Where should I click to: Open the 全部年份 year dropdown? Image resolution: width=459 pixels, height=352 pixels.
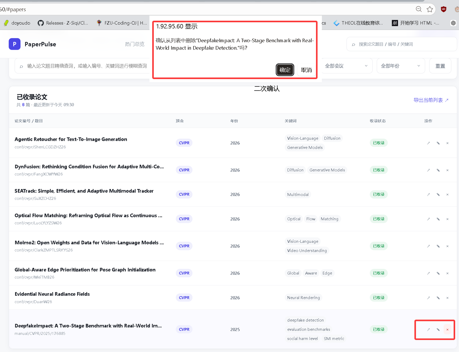[x=401, y=66]
